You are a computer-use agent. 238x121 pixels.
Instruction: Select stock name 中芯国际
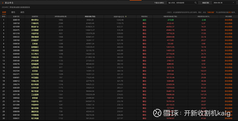pos(35,78)
